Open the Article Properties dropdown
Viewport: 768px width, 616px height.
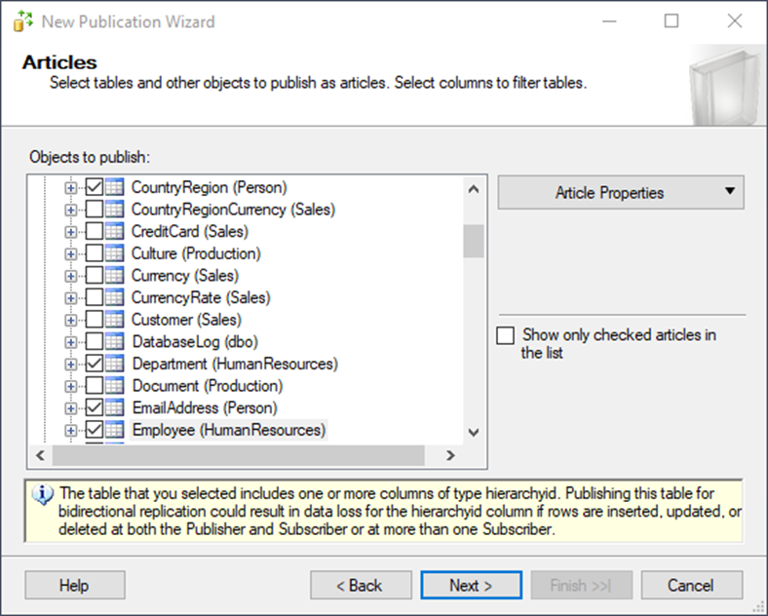(621, 192)
